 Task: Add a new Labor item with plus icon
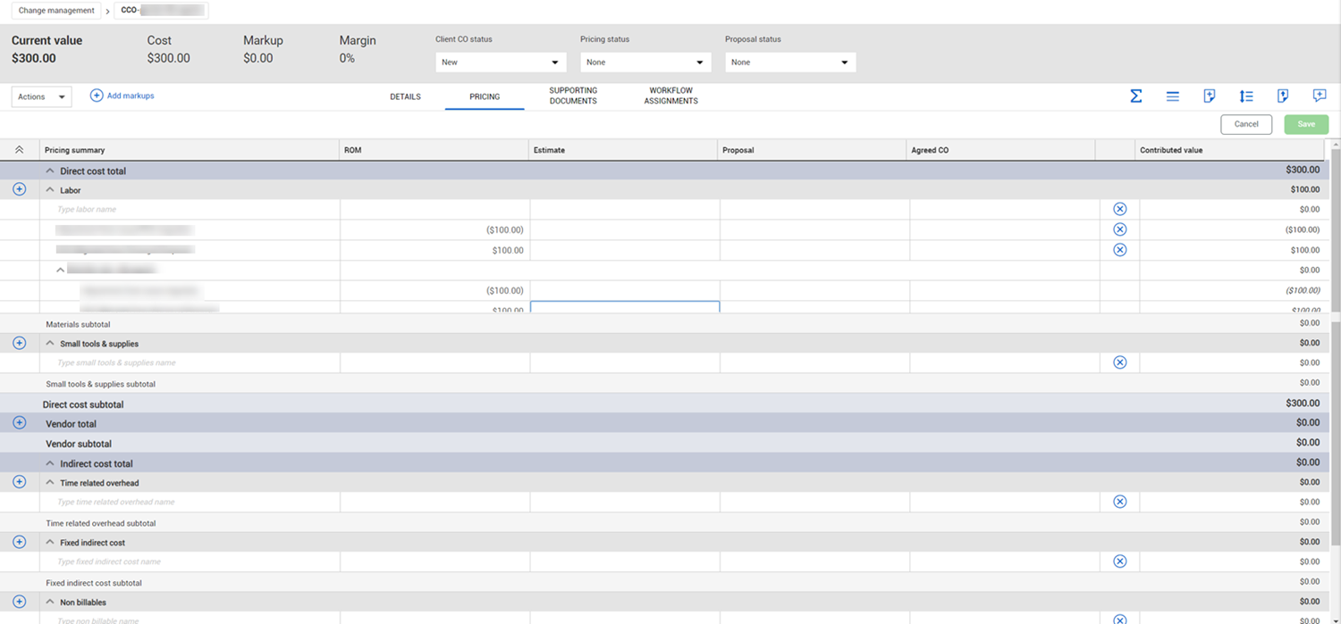pyautogui.click(x=20, y=189)
